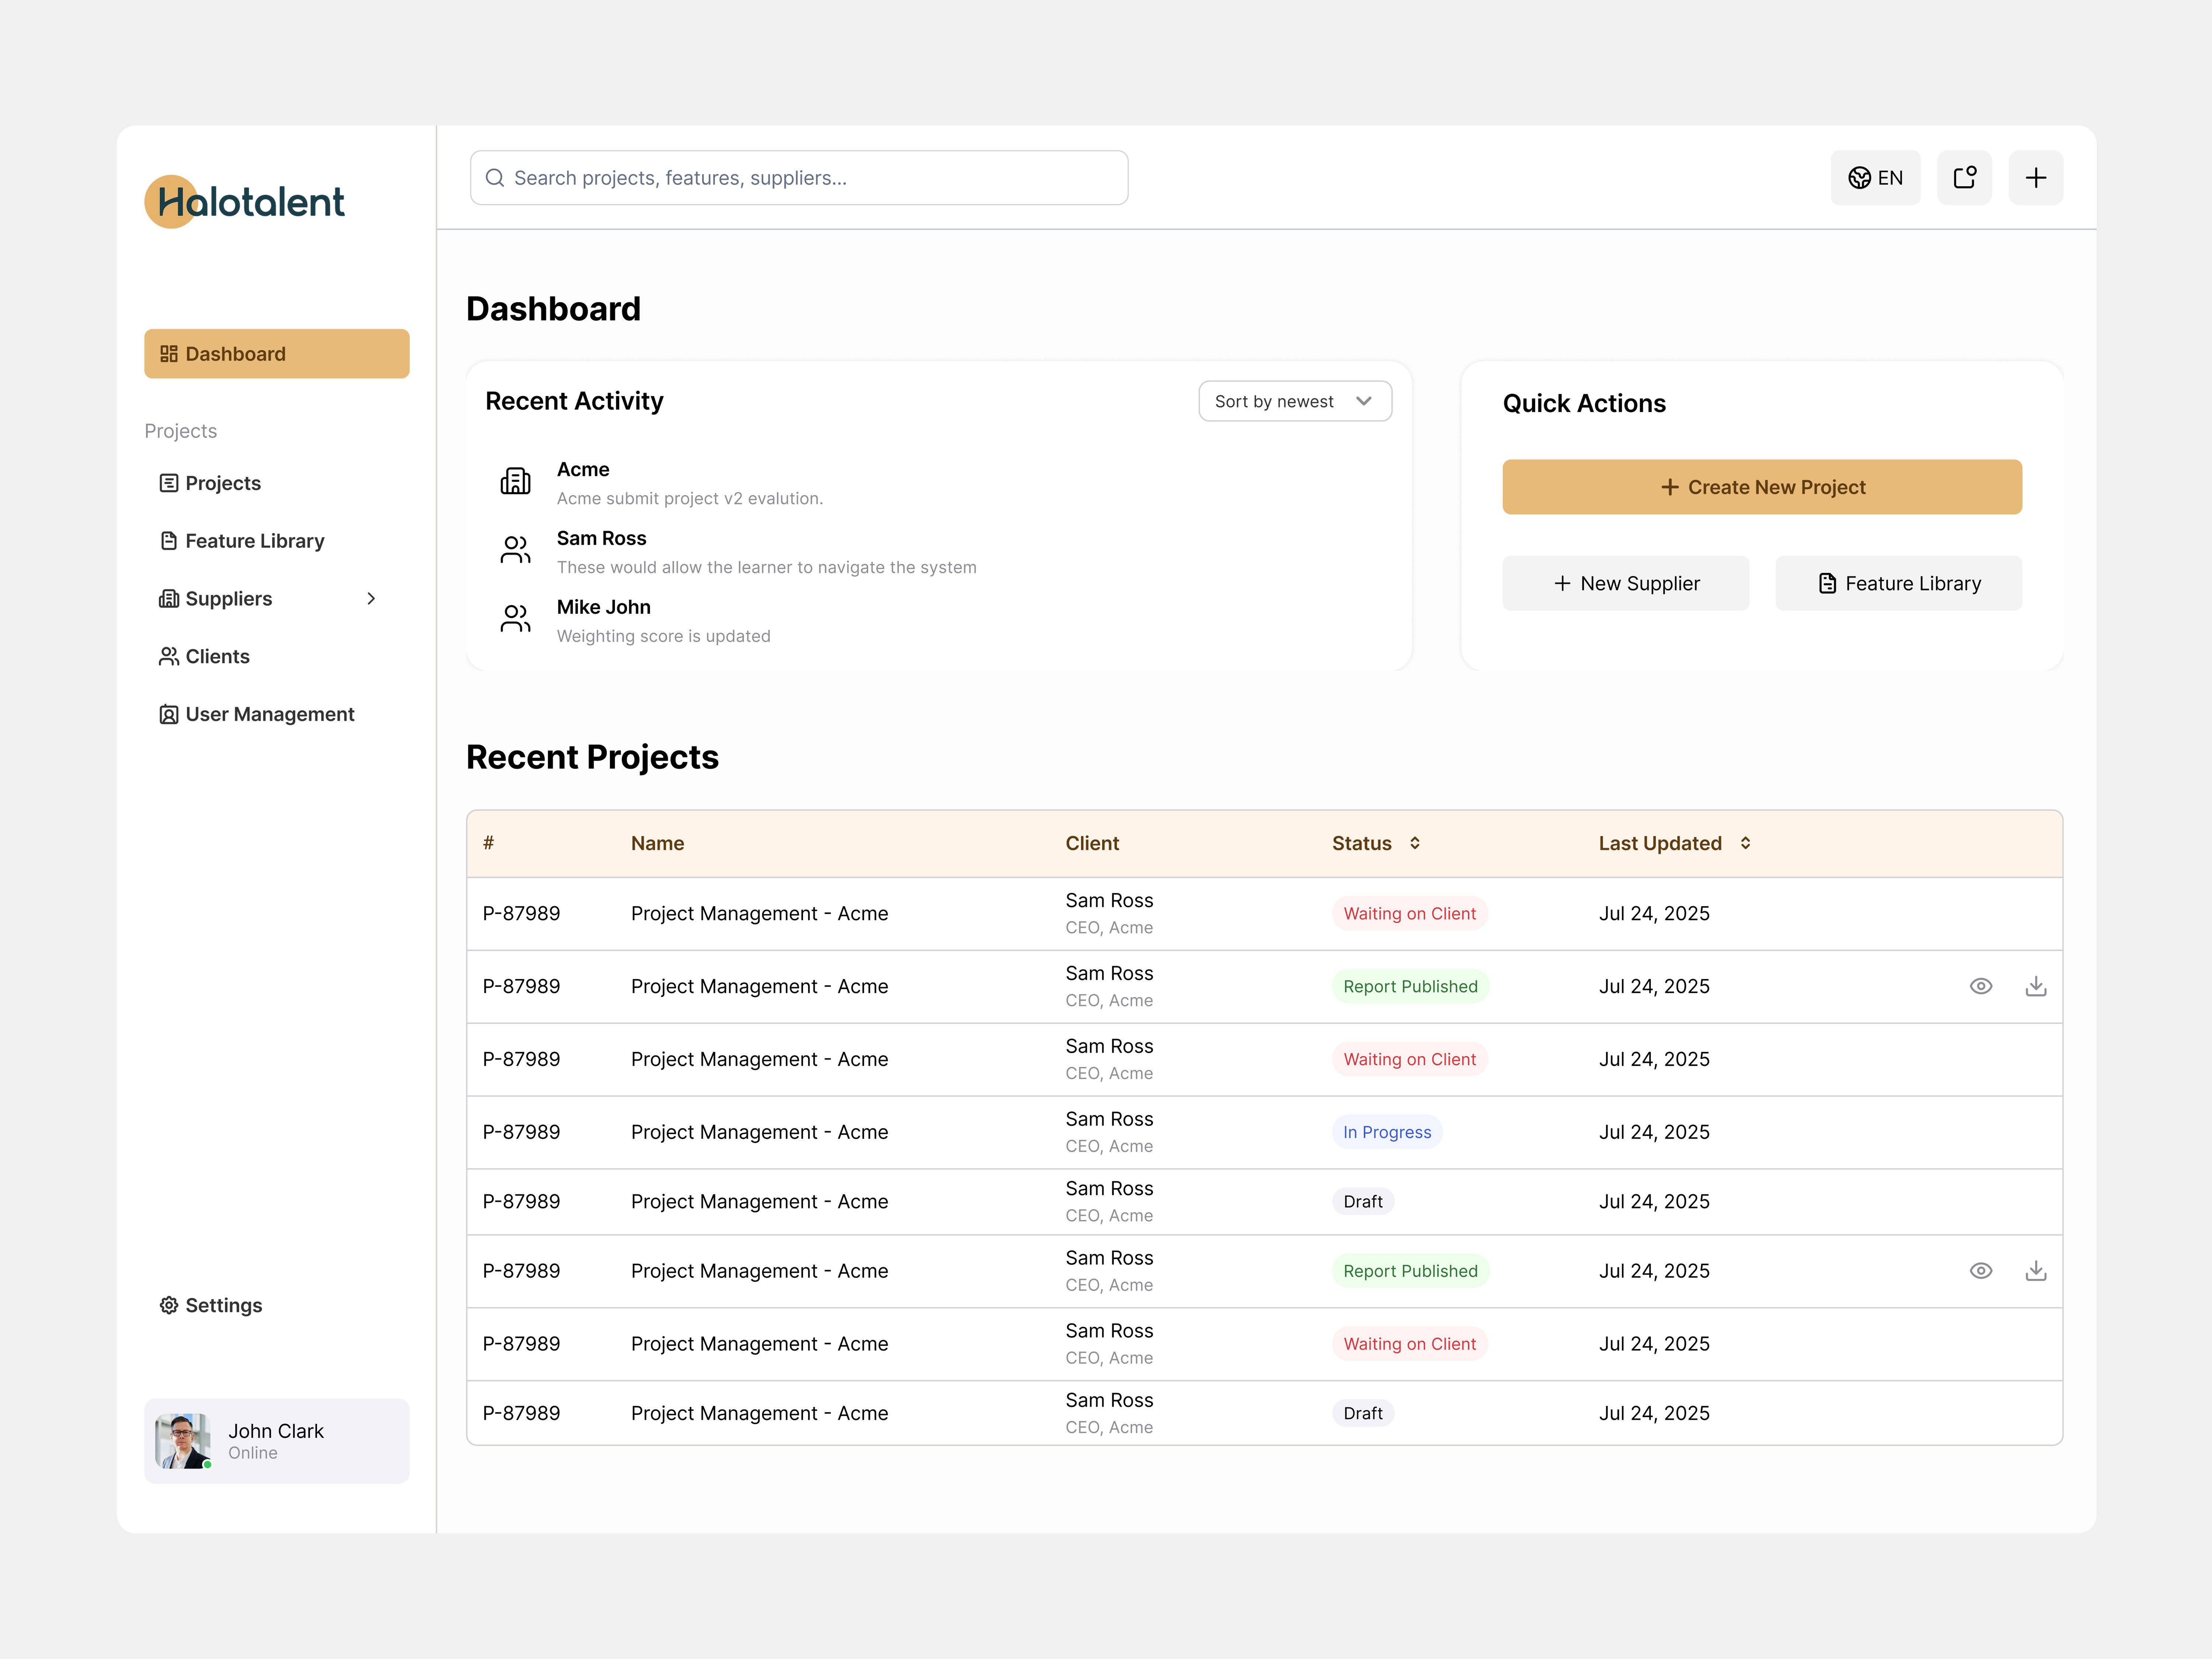Go to User Management in sidebar

269,714
